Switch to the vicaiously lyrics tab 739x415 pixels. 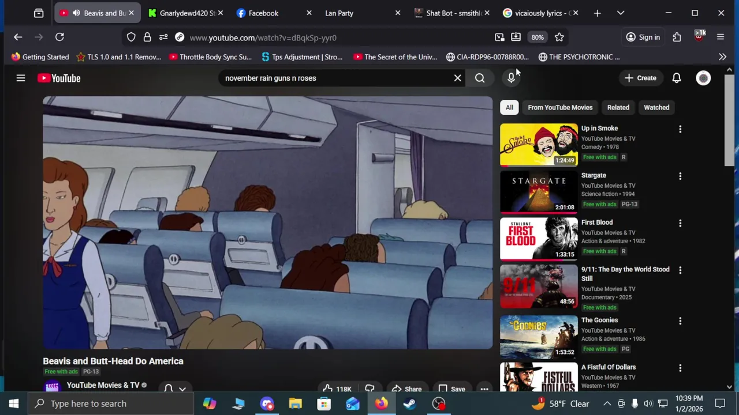(x=537, y=13)
